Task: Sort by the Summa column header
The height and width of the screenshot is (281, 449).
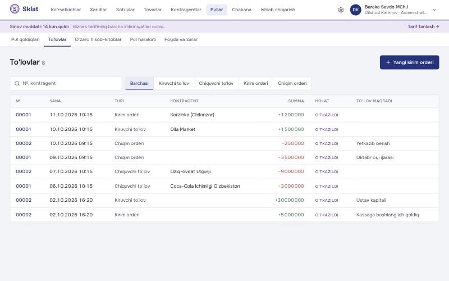Action: [296, 101]
